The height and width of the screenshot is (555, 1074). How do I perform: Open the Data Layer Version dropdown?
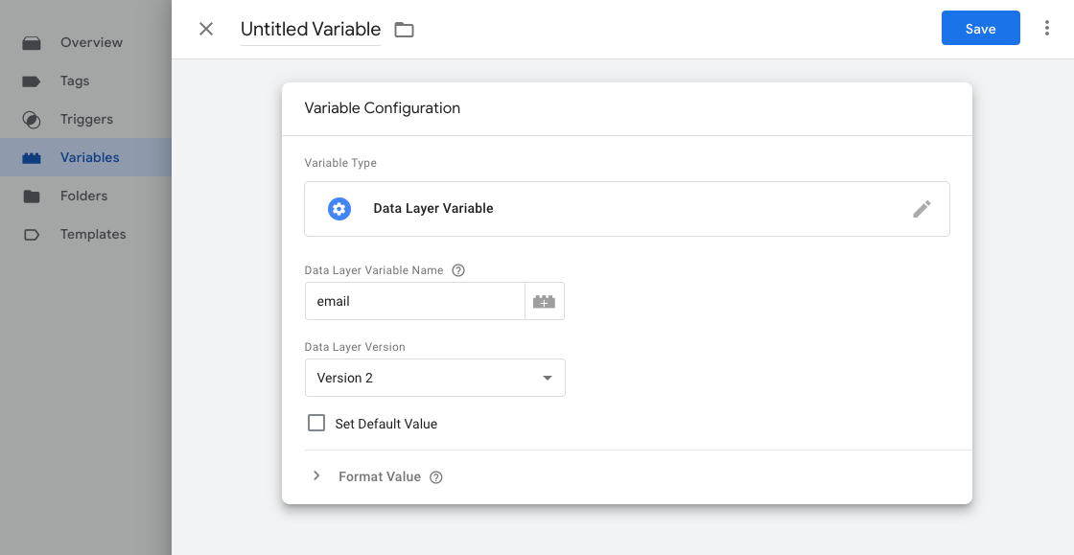(x=434, y=378)
